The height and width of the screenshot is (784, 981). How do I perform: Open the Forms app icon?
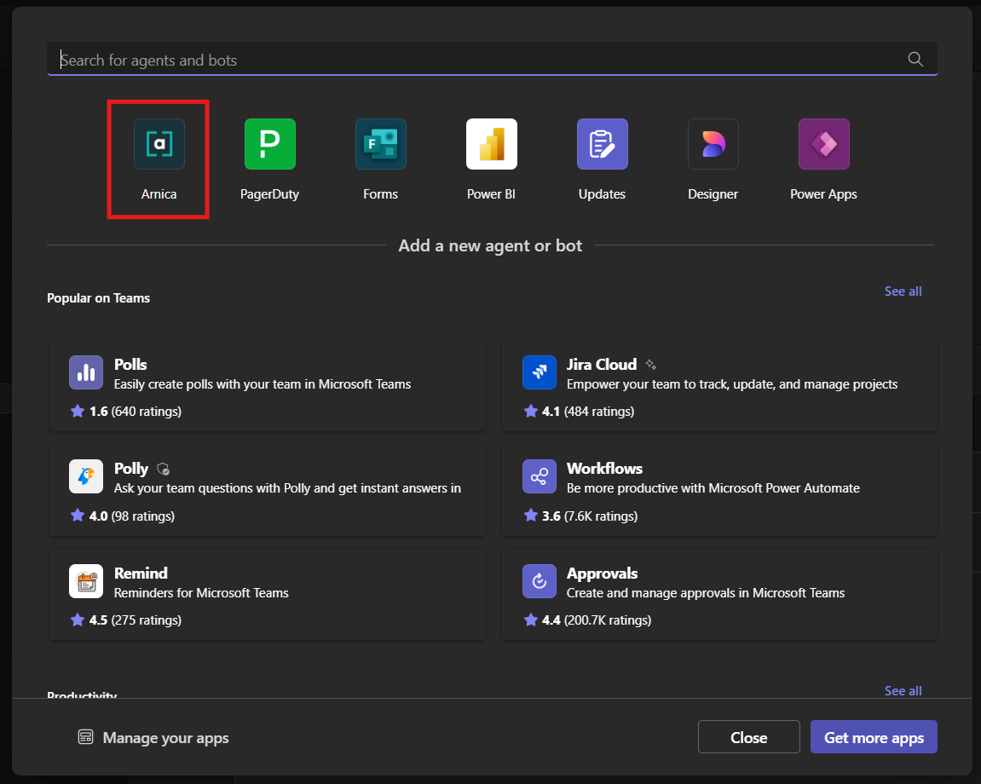tap(381, 144)
